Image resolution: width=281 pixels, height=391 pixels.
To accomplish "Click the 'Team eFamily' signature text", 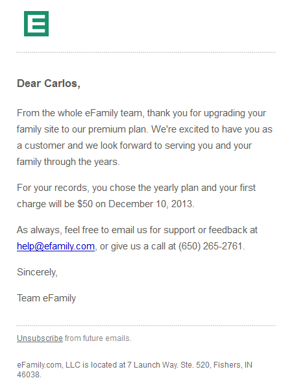I will pos(46,298).
